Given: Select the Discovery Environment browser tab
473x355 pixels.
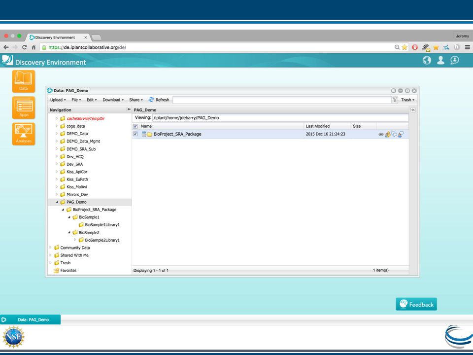Looking at the screenshot, I should [58, 37].
